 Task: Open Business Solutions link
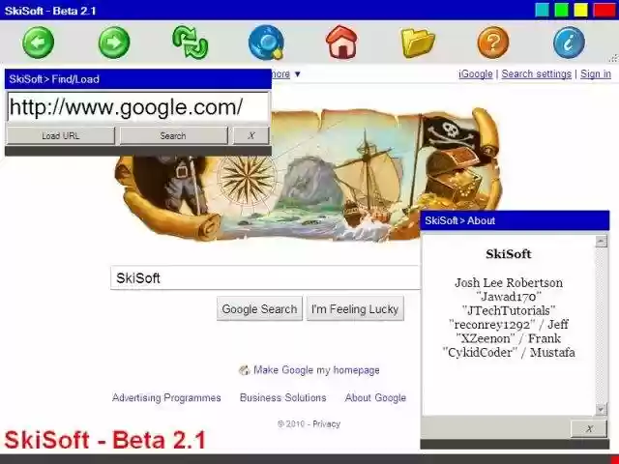pos(283,397)
